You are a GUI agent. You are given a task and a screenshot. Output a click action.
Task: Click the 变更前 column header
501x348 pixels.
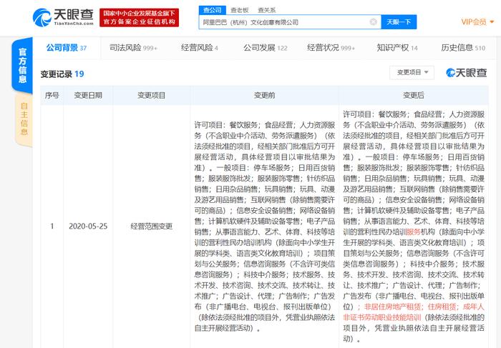pyautogui.click(x=265, y=95)
